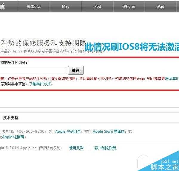Click the 您的硬件序列号 label
Screen dimensions: 179x171
click(13, 63)
